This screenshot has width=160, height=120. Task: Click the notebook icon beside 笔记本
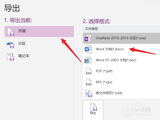coord(10,57)
